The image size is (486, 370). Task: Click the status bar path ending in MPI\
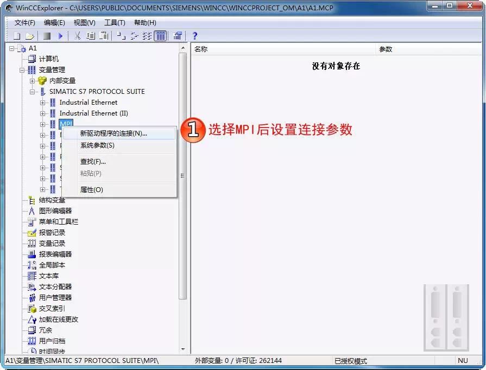point(82,361)
